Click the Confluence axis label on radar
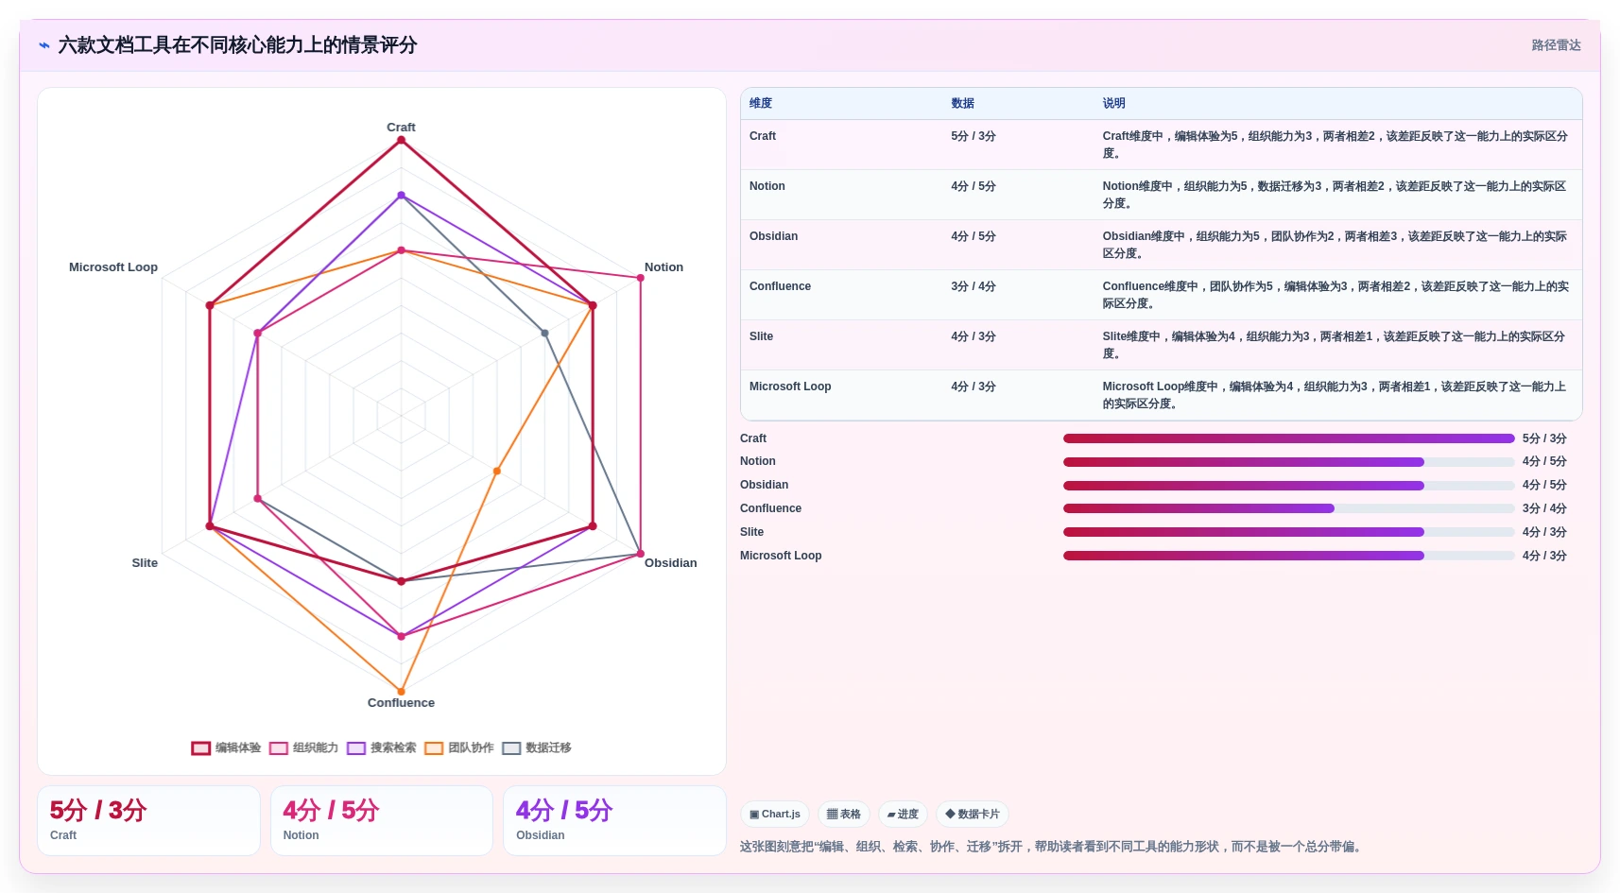 click(401, 703)
